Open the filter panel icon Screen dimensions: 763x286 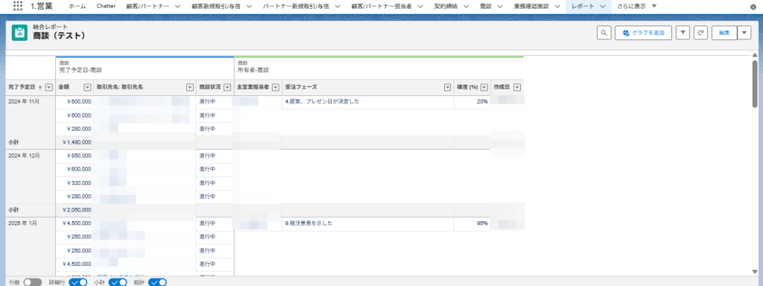point(683,33)
